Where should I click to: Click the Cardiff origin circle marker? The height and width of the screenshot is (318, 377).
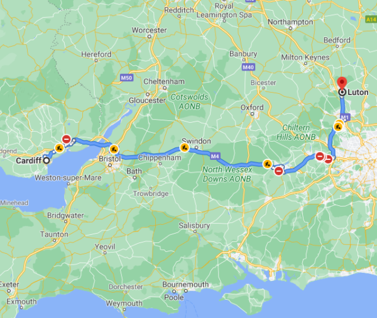[x=46, y=160]
